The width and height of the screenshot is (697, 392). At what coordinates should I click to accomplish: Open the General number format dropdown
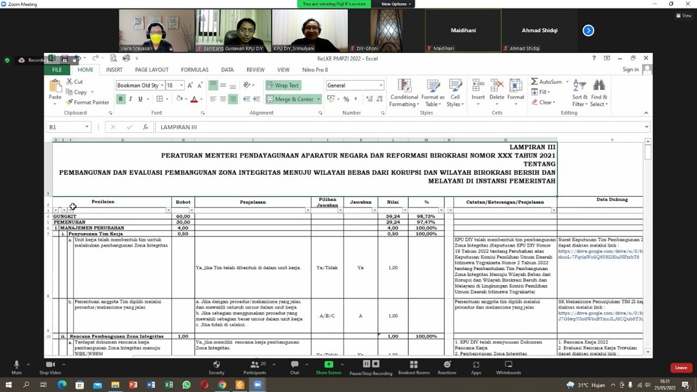381,86
